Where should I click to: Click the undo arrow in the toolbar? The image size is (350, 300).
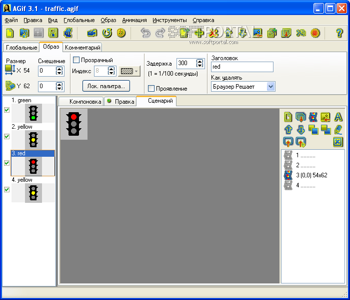pyautogui.click(x=145, y=33)
